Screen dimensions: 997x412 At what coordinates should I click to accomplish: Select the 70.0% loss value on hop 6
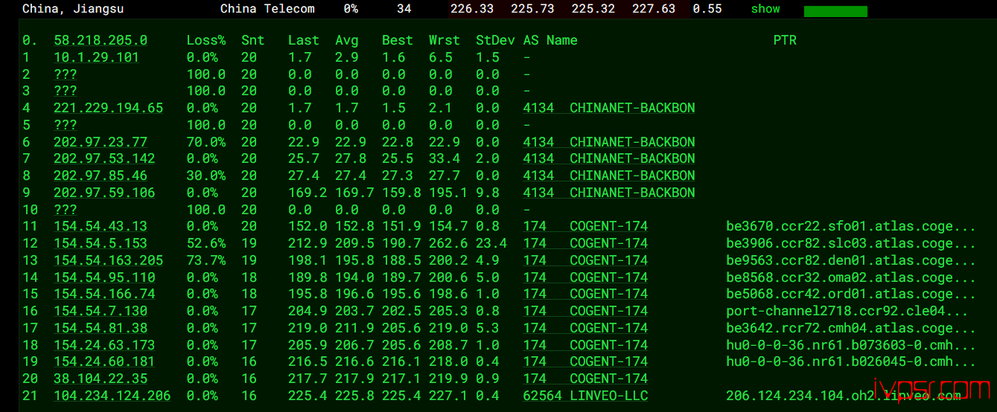click(206, 142)
